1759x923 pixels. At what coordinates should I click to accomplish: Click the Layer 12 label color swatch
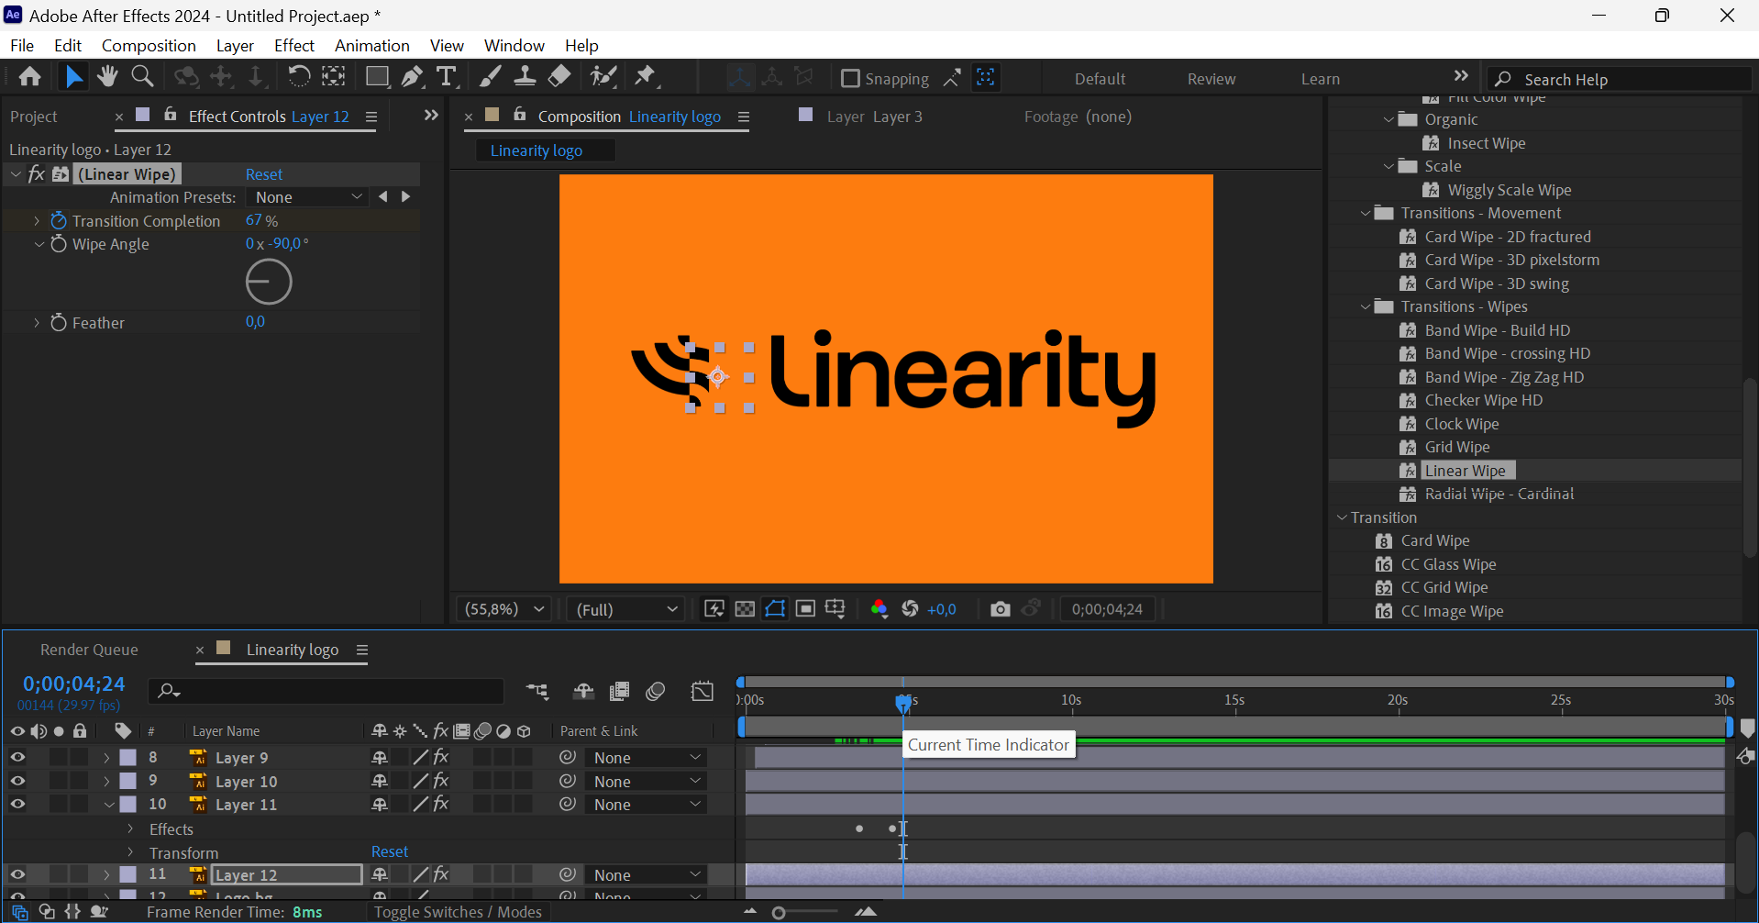pos(128,875)
